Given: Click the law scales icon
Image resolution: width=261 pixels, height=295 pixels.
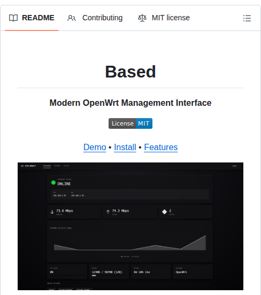Looking at the screenshot, I should coord(142,18).
